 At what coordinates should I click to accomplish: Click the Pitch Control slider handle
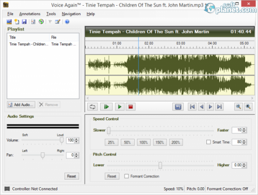[160, 166]
